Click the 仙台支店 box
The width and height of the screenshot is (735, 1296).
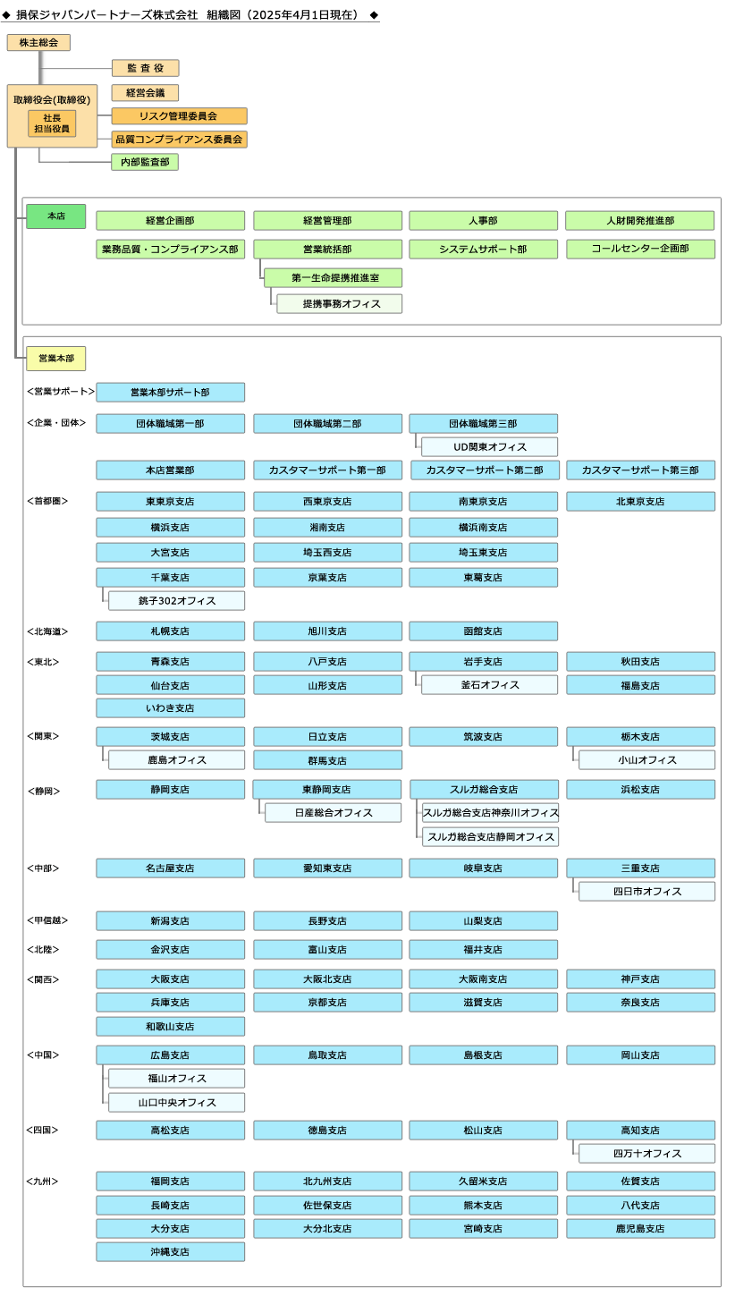(x=171, y=685)
